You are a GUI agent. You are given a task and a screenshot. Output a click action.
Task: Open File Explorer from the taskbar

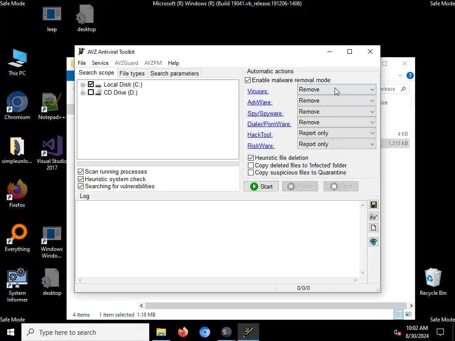[x=161, y=332]
